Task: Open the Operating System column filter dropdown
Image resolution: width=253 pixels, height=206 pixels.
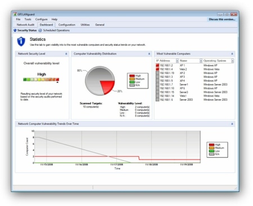Action: click(x=232, y=61)
